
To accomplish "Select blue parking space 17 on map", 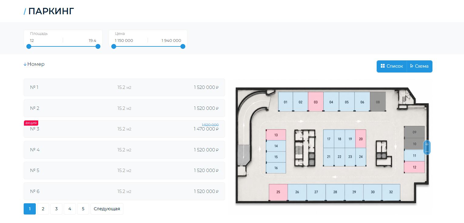I will click(328, 139).
